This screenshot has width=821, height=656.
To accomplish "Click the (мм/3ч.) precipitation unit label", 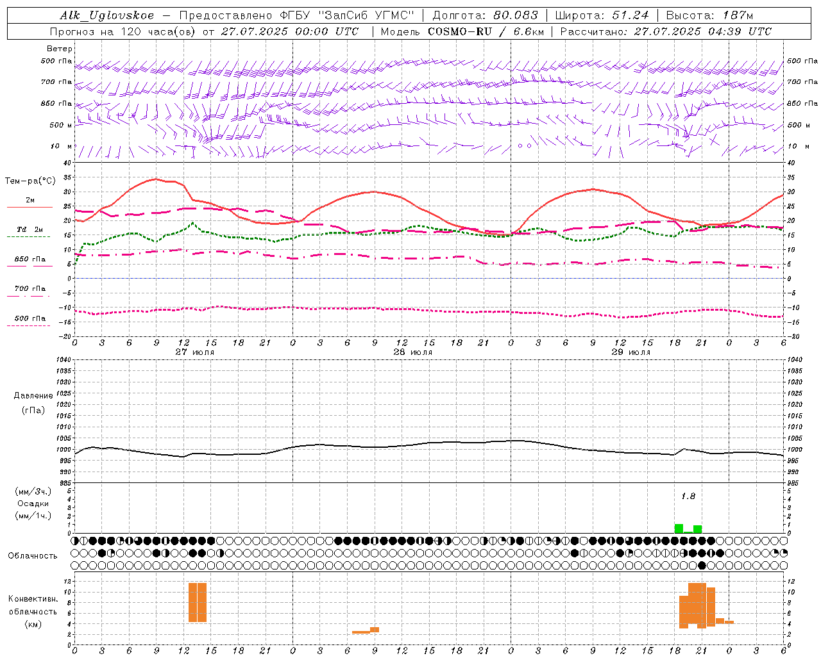I will pos(33,491).
